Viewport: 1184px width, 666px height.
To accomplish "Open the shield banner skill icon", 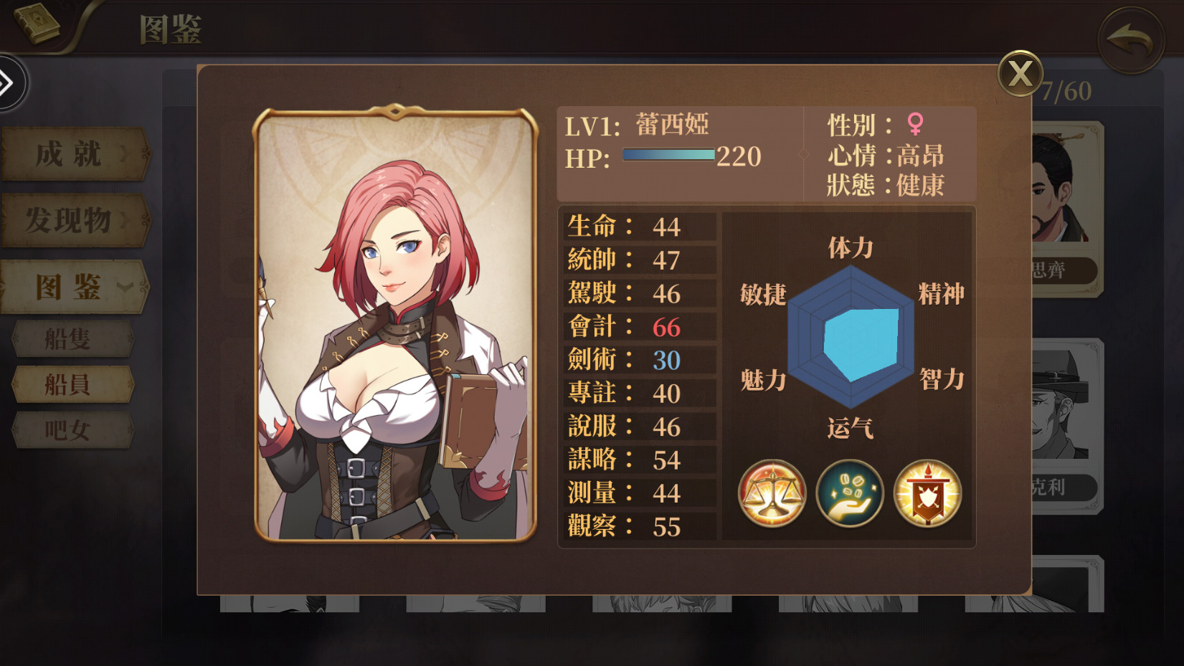I will click(927, 494).
